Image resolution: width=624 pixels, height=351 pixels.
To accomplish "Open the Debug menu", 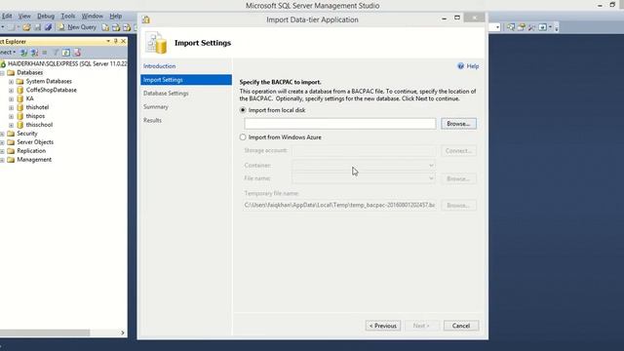I will coord(46,16).
